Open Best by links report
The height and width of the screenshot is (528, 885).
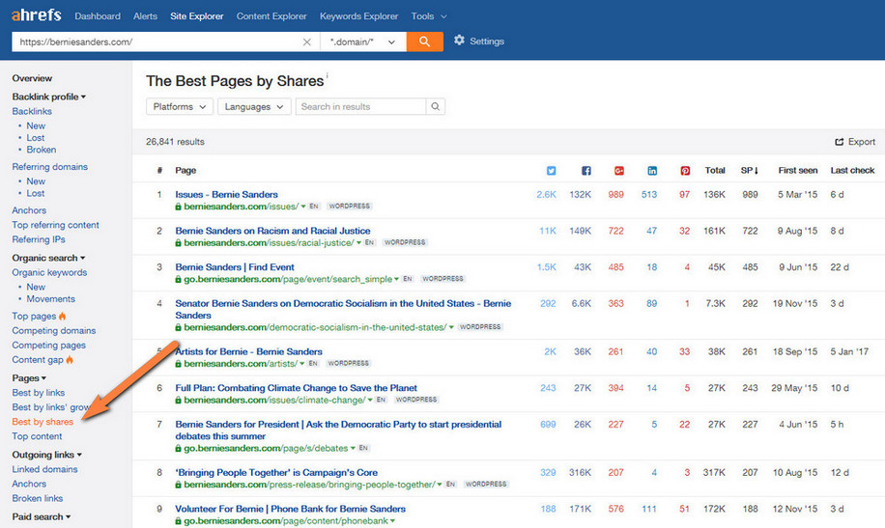click(39, 393)
